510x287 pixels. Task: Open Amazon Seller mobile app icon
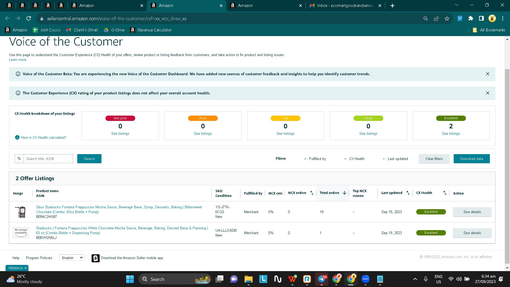tap(96, 258)
